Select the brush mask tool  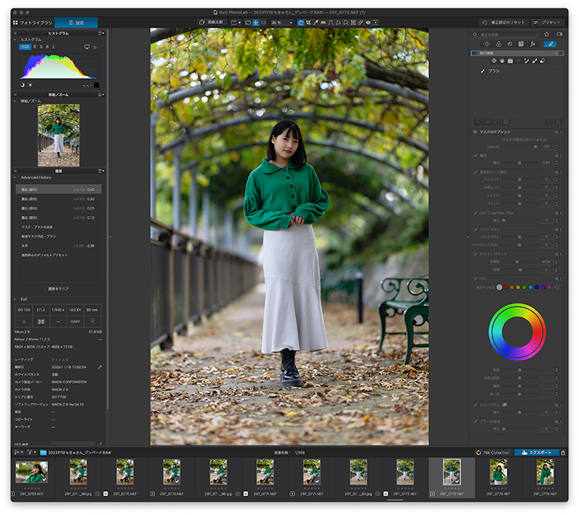click(x=534, y=61)
